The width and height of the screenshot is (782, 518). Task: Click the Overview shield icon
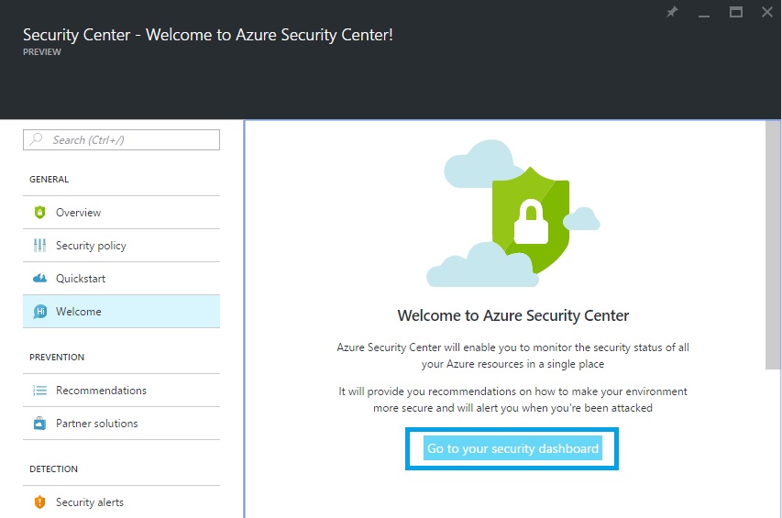point(39,213)
